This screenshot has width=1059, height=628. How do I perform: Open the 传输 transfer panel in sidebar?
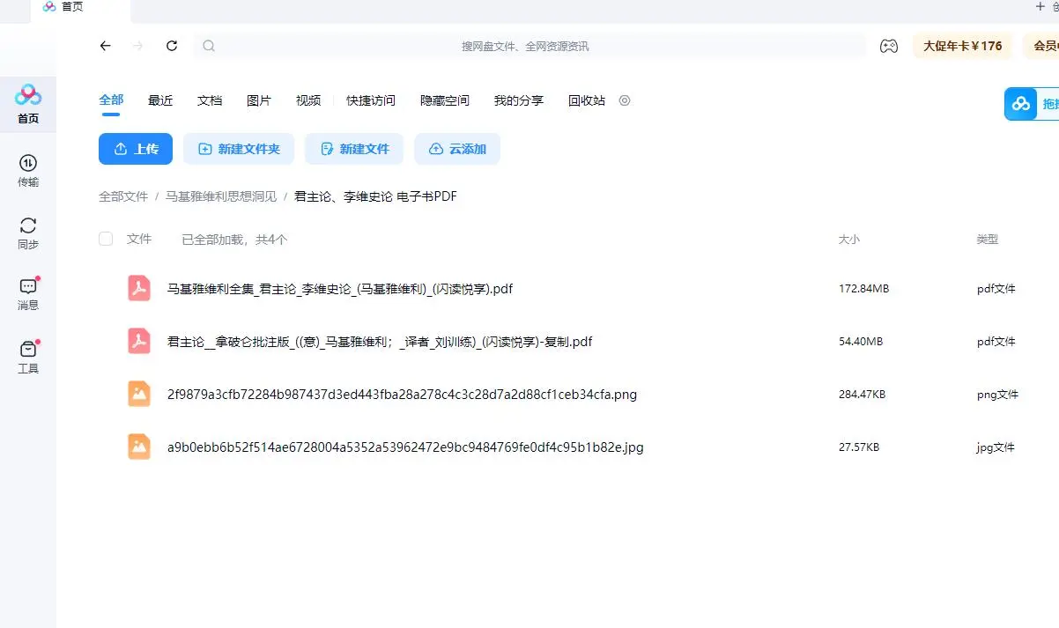click(27, 172)
